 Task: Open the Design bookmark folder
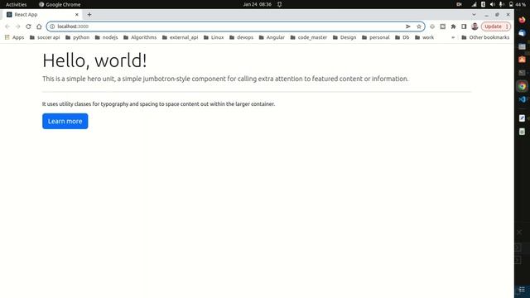pyautogui.click(x=344, y=37)
